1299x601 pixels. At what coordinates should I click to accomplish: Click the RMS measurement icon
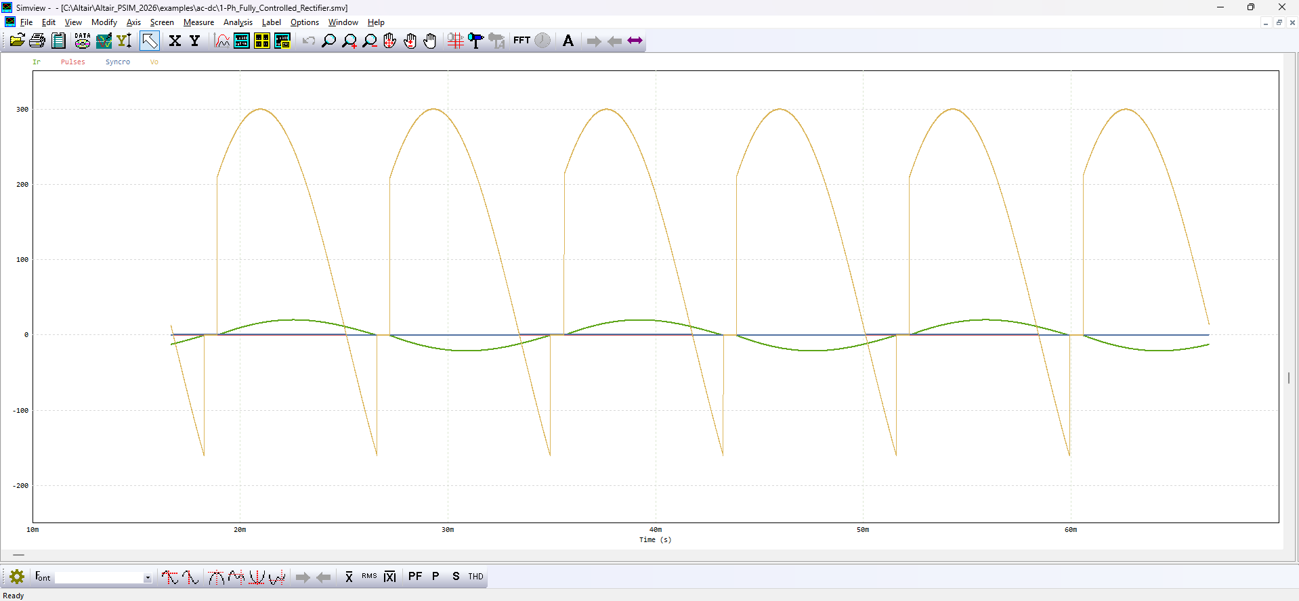[369, 577]
